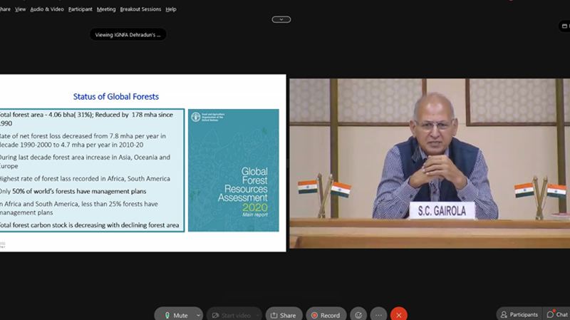570x320 pixels.
Task: Open the View menu
Action: 20,9
